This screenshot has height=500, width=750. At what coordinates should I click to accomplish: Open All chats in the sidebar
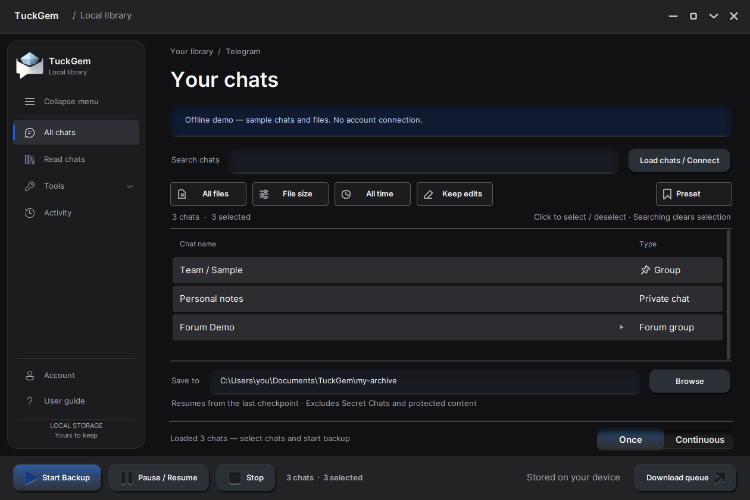[x=76, y=133]
